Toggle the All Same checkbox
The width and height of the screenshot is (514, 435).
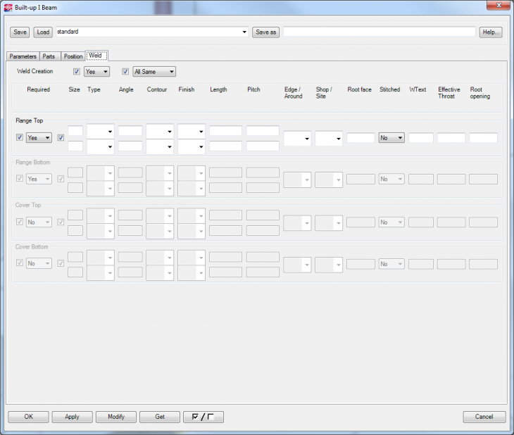click(125, 72)
